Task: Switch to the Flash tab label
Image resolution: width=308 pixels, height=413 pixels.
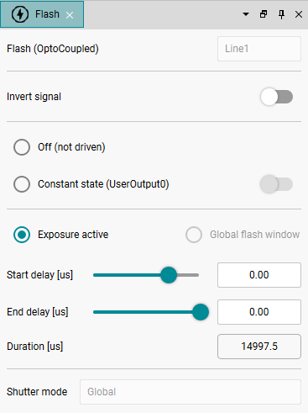Action: click(x=47, y=14)
